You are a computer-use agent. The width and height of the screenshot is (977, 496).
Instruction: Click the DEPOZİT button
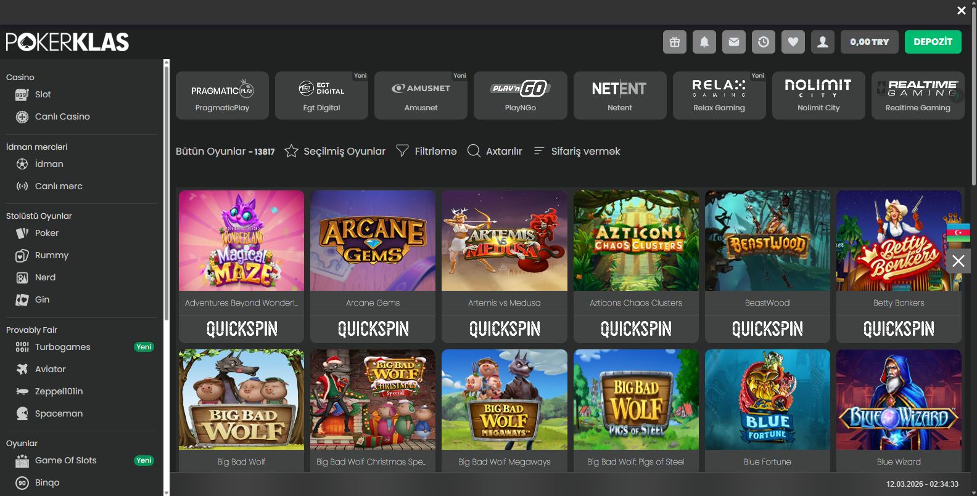click(x=933, y=42)
